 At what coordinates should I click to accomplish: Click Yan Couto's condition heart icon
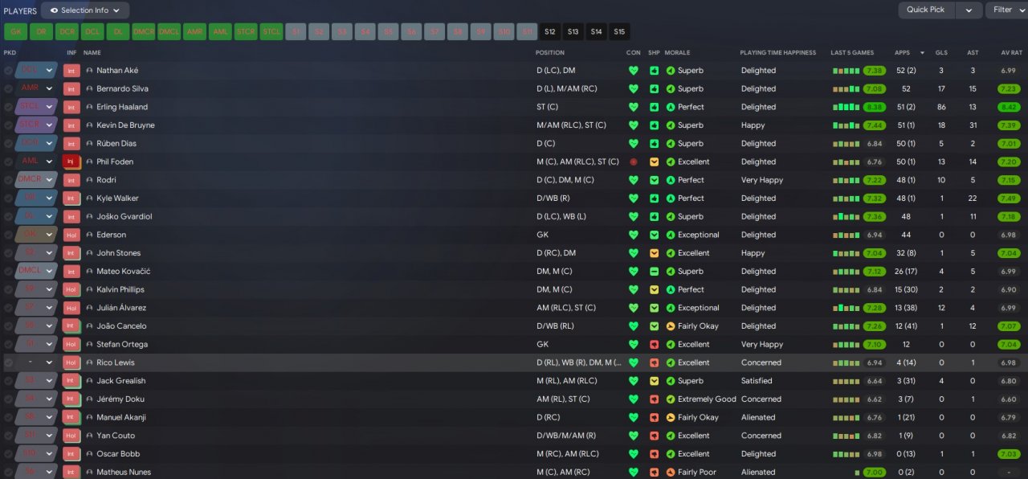(x=634, y=436)
